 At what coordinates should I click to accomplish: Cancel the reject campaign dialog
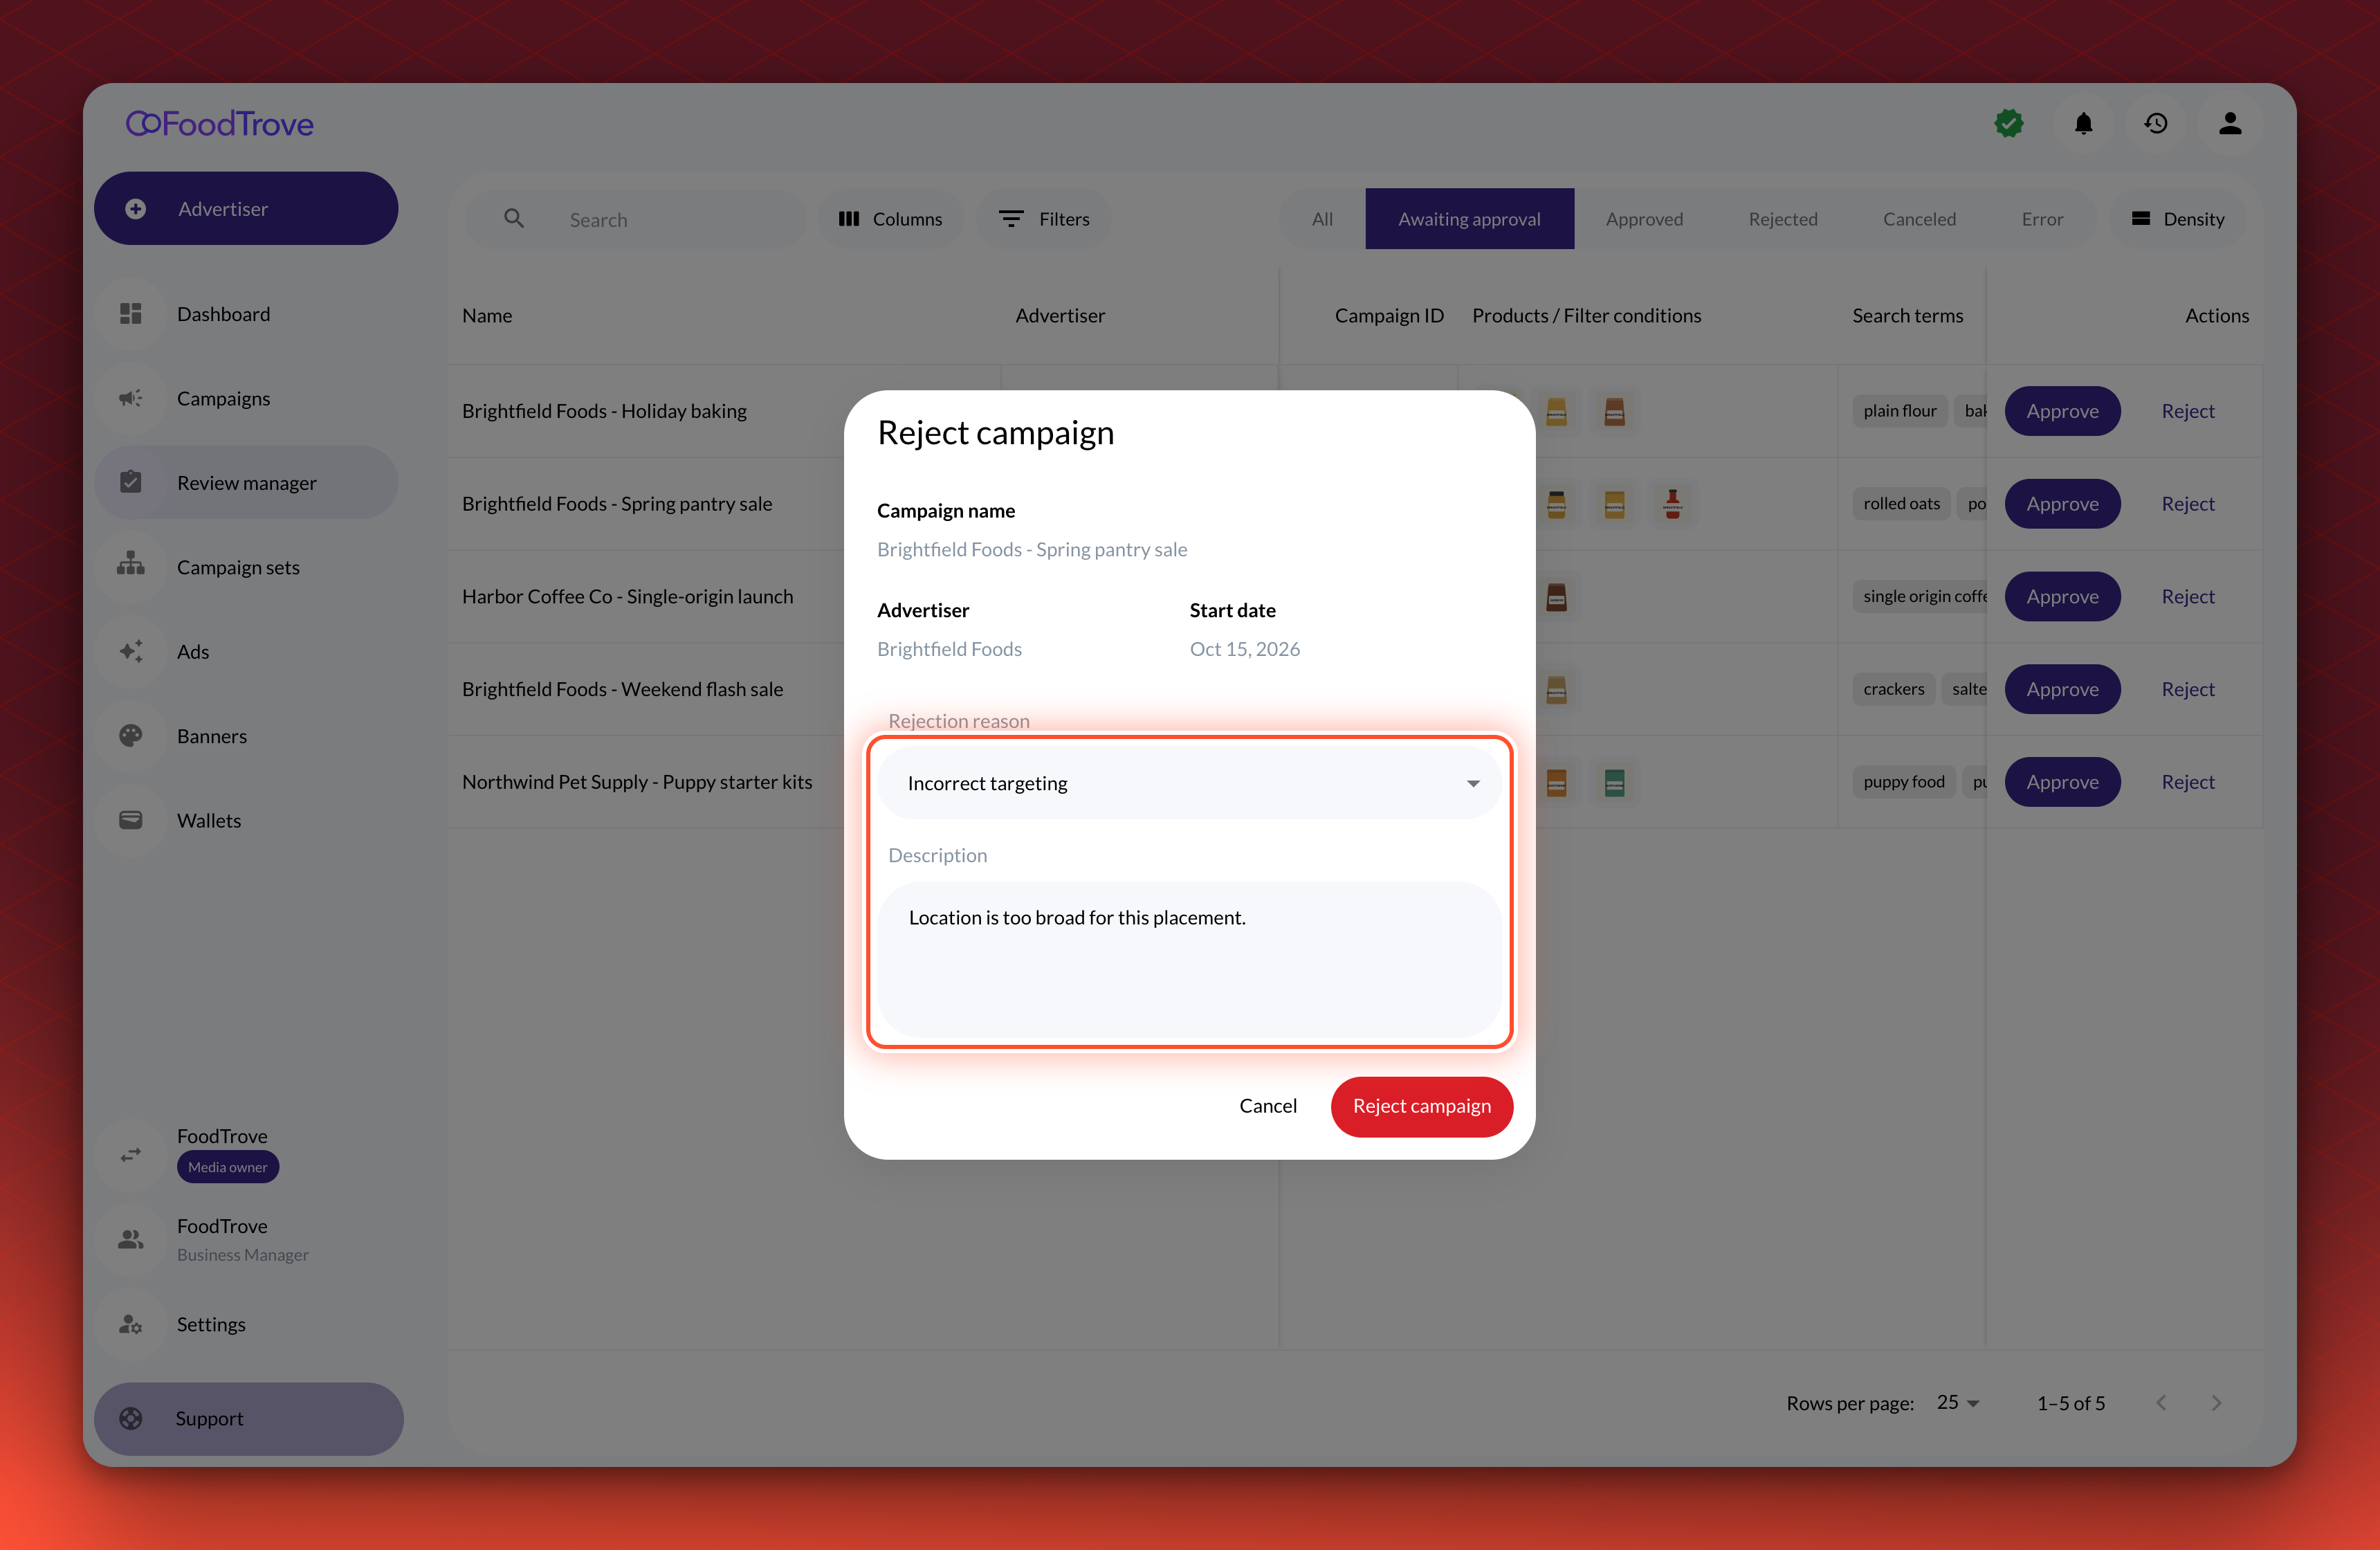point(1267,1106)
